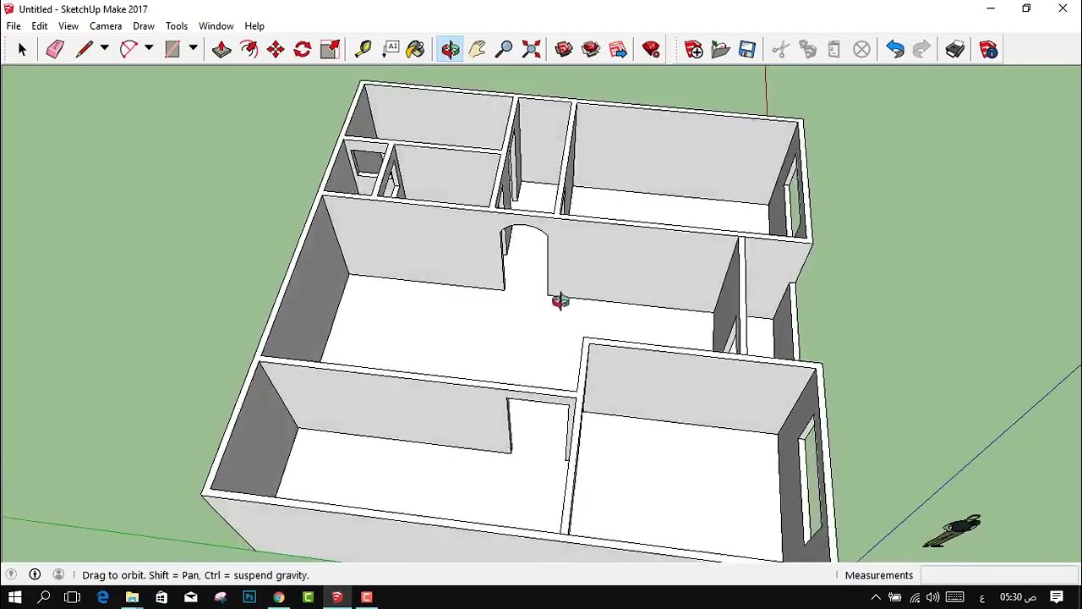Save model with floppy disk icon
Viewport: 1082px width, 609px height.
click(x=747, y=50)
